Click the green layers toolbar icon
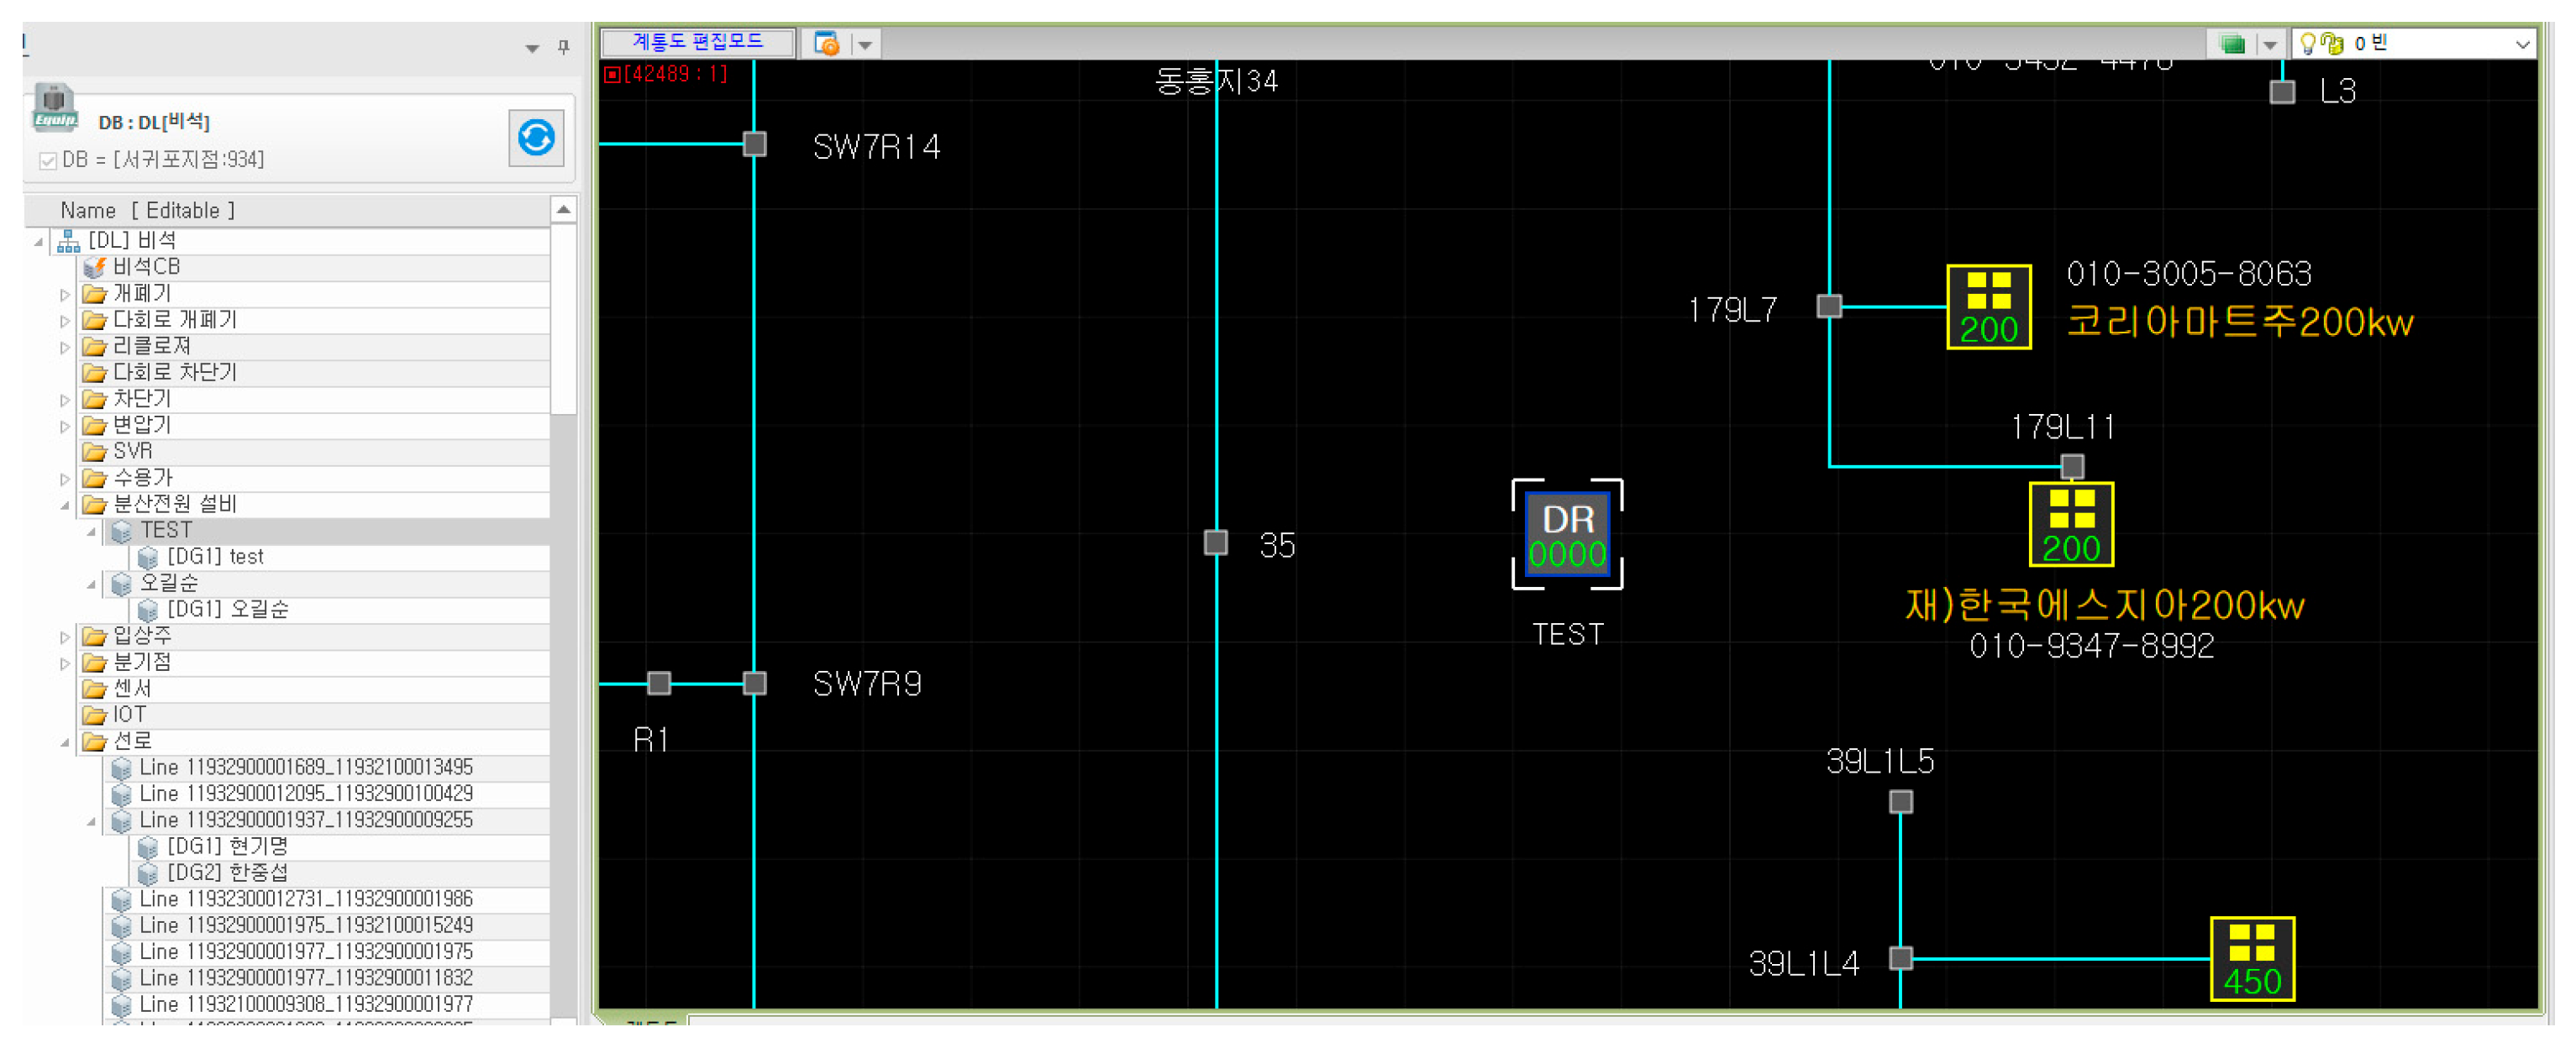This screenshot has width=2576, height=1048. tap(2232, 43)
